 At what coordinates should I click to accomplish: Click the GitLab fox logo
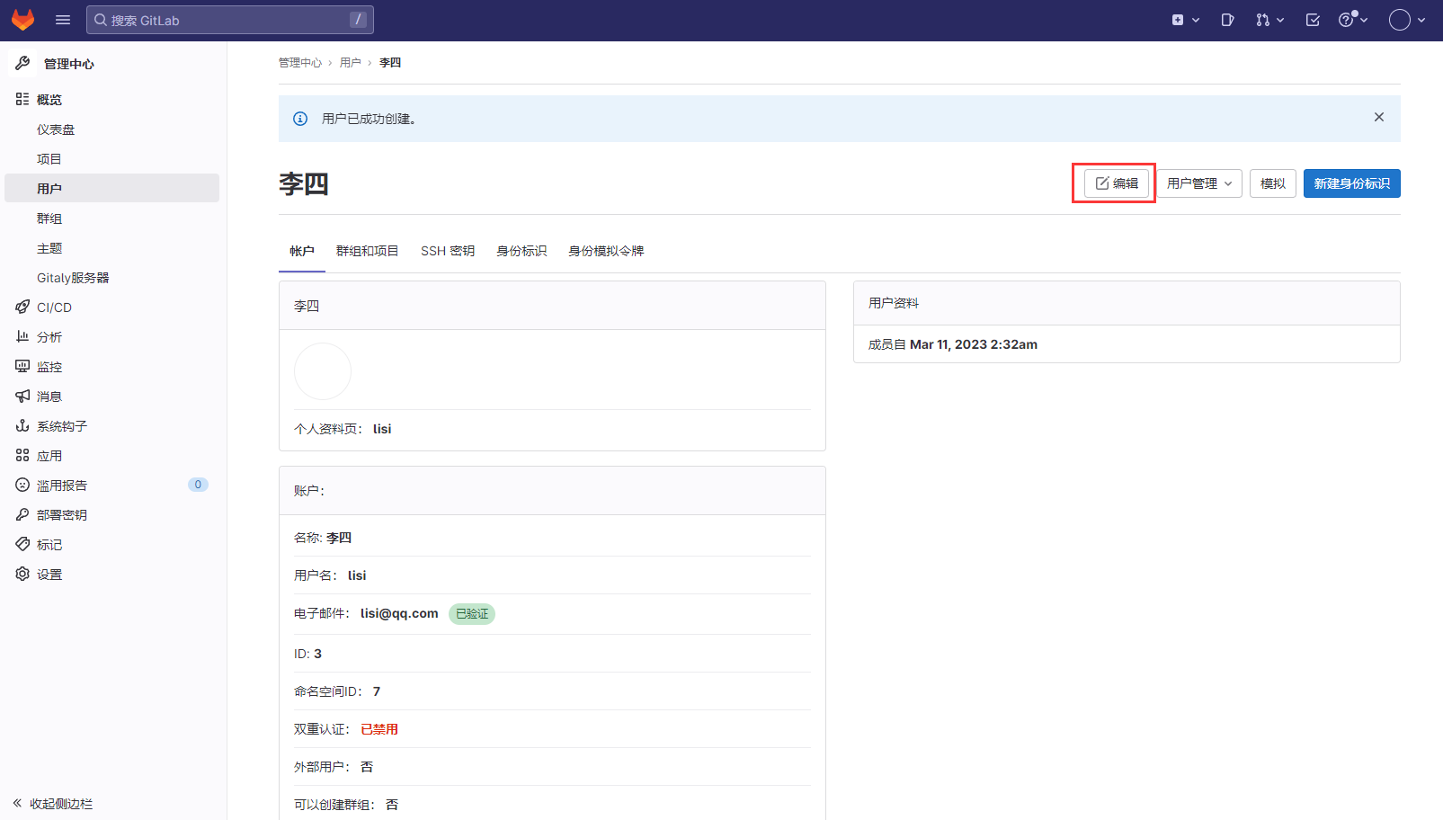tap(22, 20)
